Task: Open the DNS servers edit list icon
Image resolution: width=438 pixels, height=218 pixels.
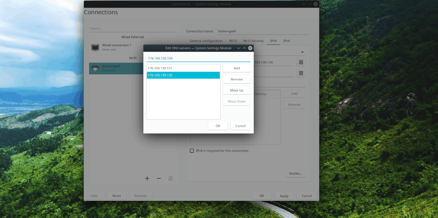Action: [x=300, y=62]
